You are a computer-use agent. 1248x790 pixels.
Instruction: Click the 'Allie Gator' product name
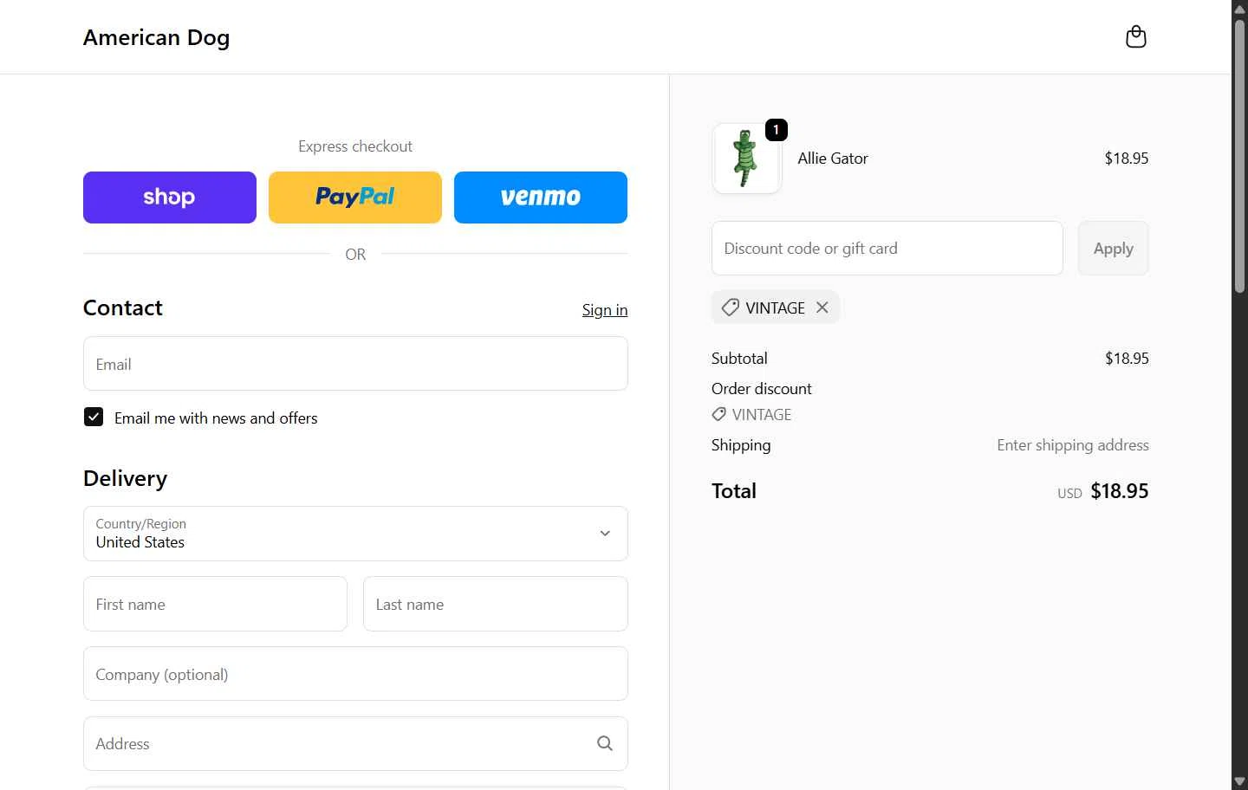pos(832,159)
